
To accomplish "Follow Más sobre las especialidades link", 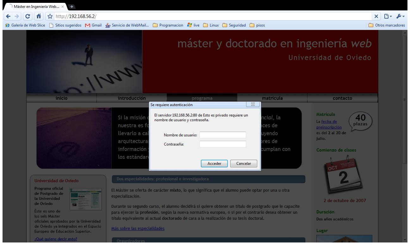I will point(138,228).
